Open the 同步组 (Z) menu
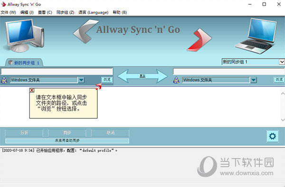Screen dimensions: 285x187 (x=65, y=12)
